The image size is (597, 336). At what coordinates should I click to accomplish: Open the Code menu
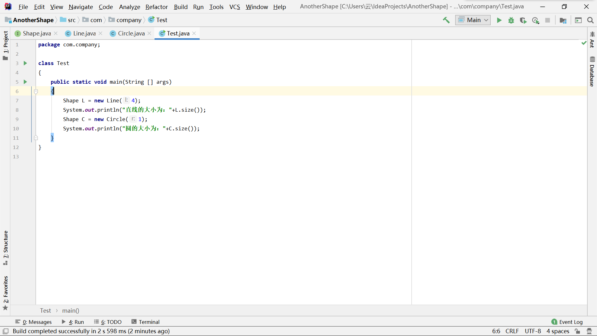(x=106, y=7)
